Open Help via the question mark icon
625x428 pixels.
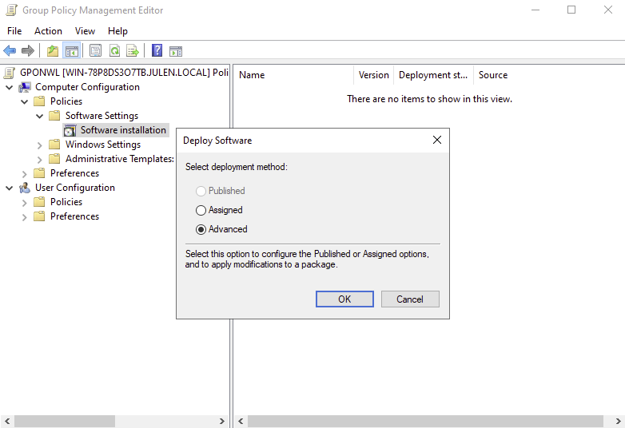[x=157, y=51]
